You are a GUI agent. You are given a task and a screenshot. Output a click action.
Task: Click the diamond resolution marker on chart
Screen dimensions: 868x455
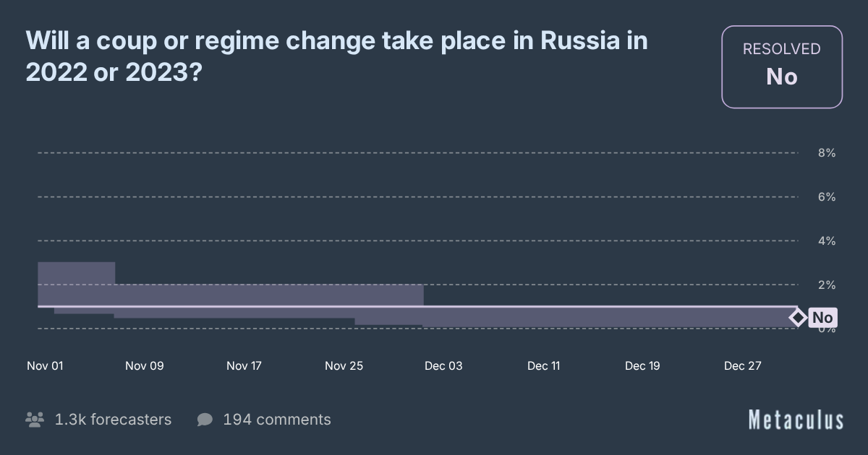(x=798, y=318)
